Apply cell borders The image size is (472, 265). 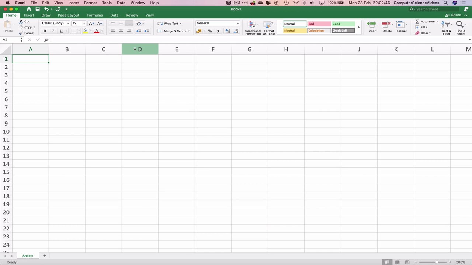click(x=74, y=31)
